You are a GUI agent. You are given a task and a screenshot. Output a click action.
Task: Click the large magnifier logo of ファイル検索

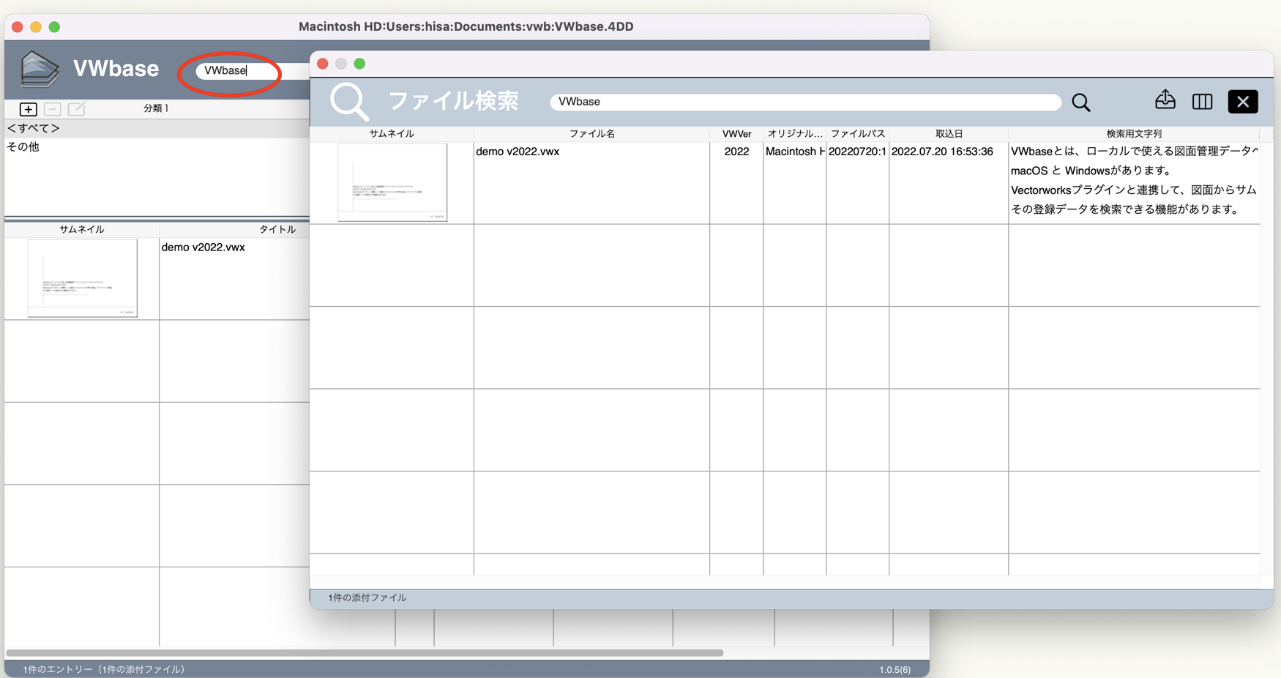coord(349,101)
